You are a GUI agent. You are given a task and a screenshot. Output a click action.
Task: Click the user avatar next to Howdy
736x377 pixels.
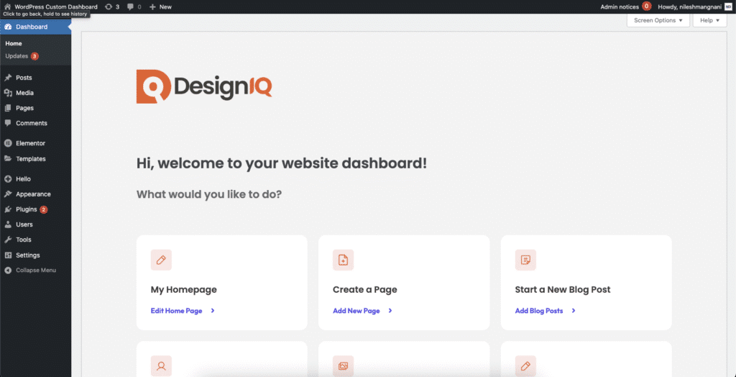tap(728, 6)
